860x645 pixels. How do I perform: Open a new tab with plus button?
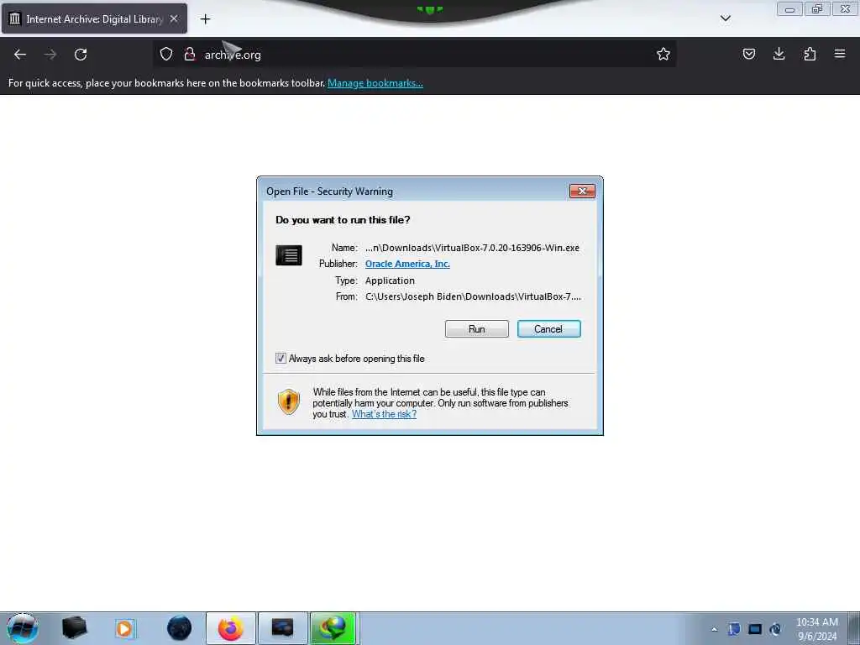tap(205, 19)
